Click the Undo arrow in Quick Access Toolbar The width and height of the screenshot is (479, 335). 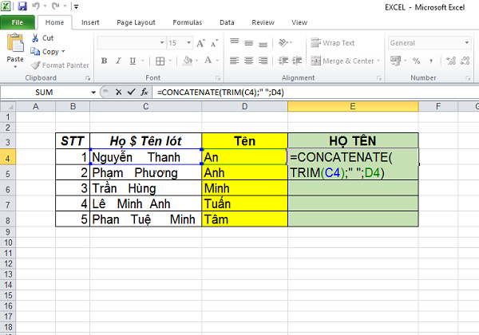coord(36,6)
